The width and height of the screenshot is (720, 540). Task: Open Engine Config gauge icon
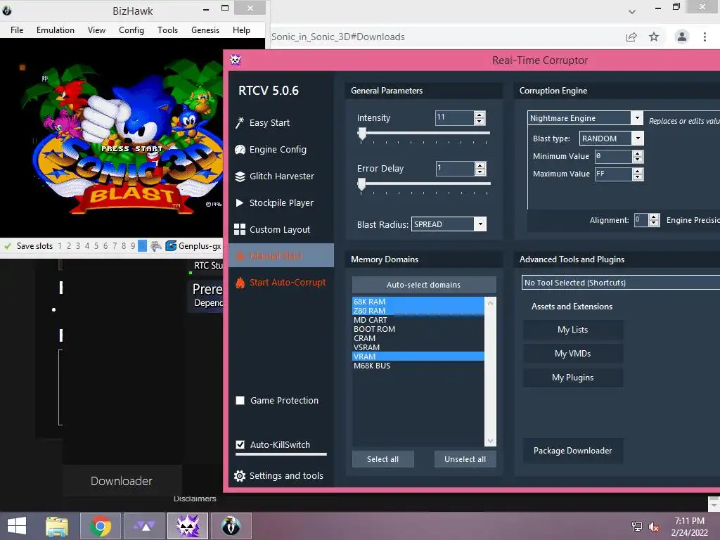[x=240, y=149]
